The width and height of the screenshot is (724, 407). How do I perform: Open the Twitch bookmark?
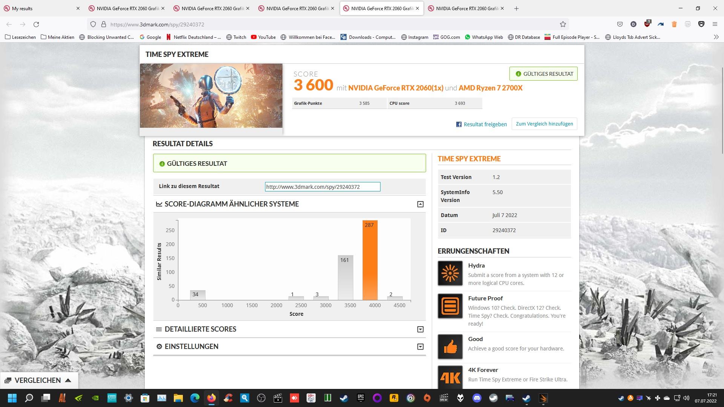(x=236, y=37)
